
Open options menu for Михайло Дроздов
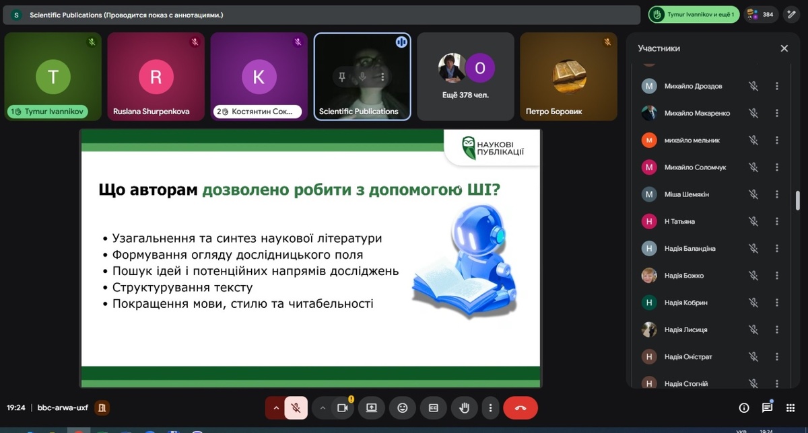click(x=776, y=86)
